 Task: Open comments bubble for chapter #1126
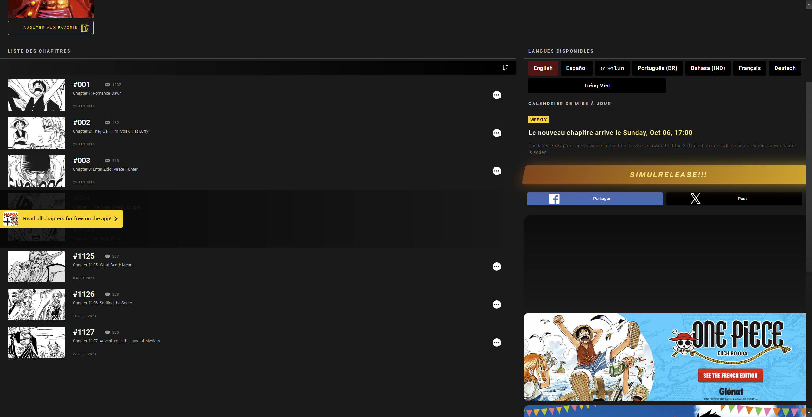coord(497,305)
